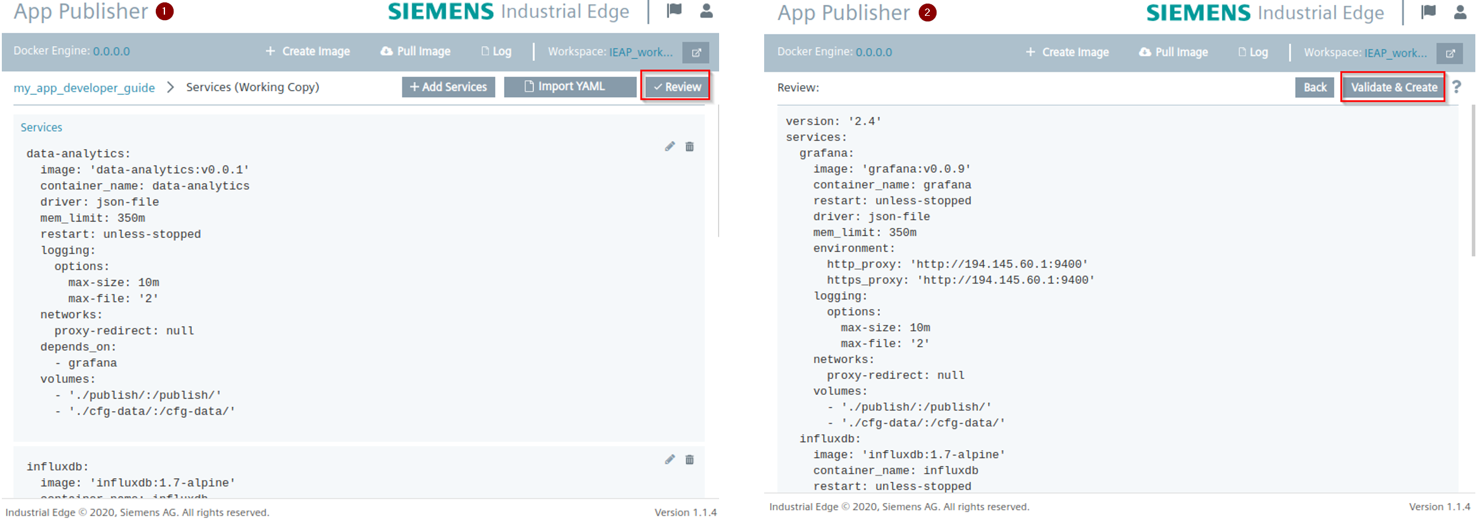This screenshot has width=1479, height=528.
Task: Click the Back button in Review window
Action: pos(1314,88)
